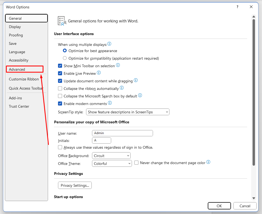
Task: Enable Collapse the ribbon automatically
Action: point(60,88)
